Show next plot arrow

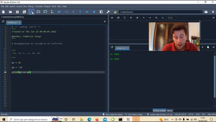click(x=150, y=18)
